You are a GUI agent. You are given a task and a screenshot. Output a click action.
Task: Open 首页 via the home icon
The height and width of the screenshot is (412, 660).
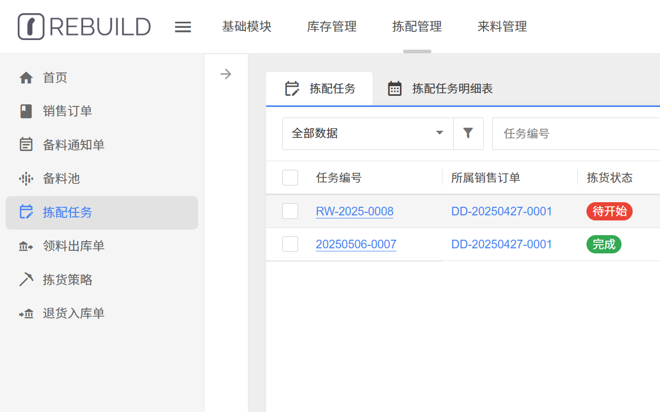26,78
